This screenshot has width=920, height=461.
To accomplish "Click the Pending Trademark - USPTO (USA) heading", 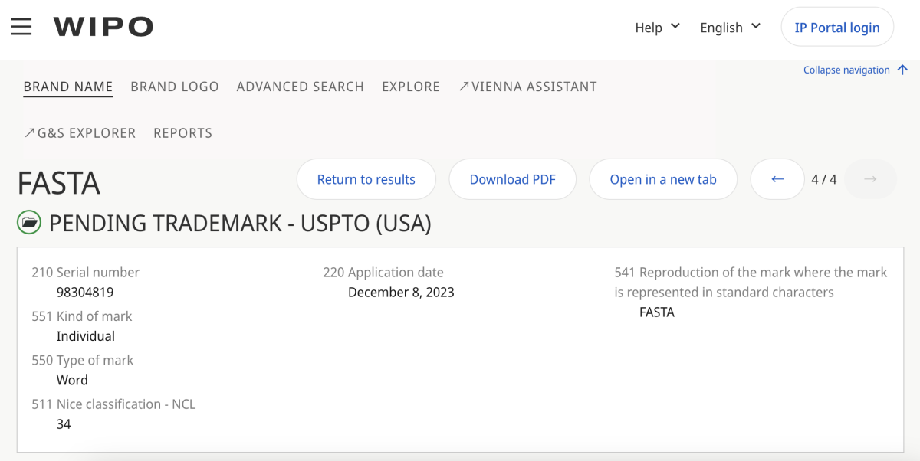I will (240, 224).
